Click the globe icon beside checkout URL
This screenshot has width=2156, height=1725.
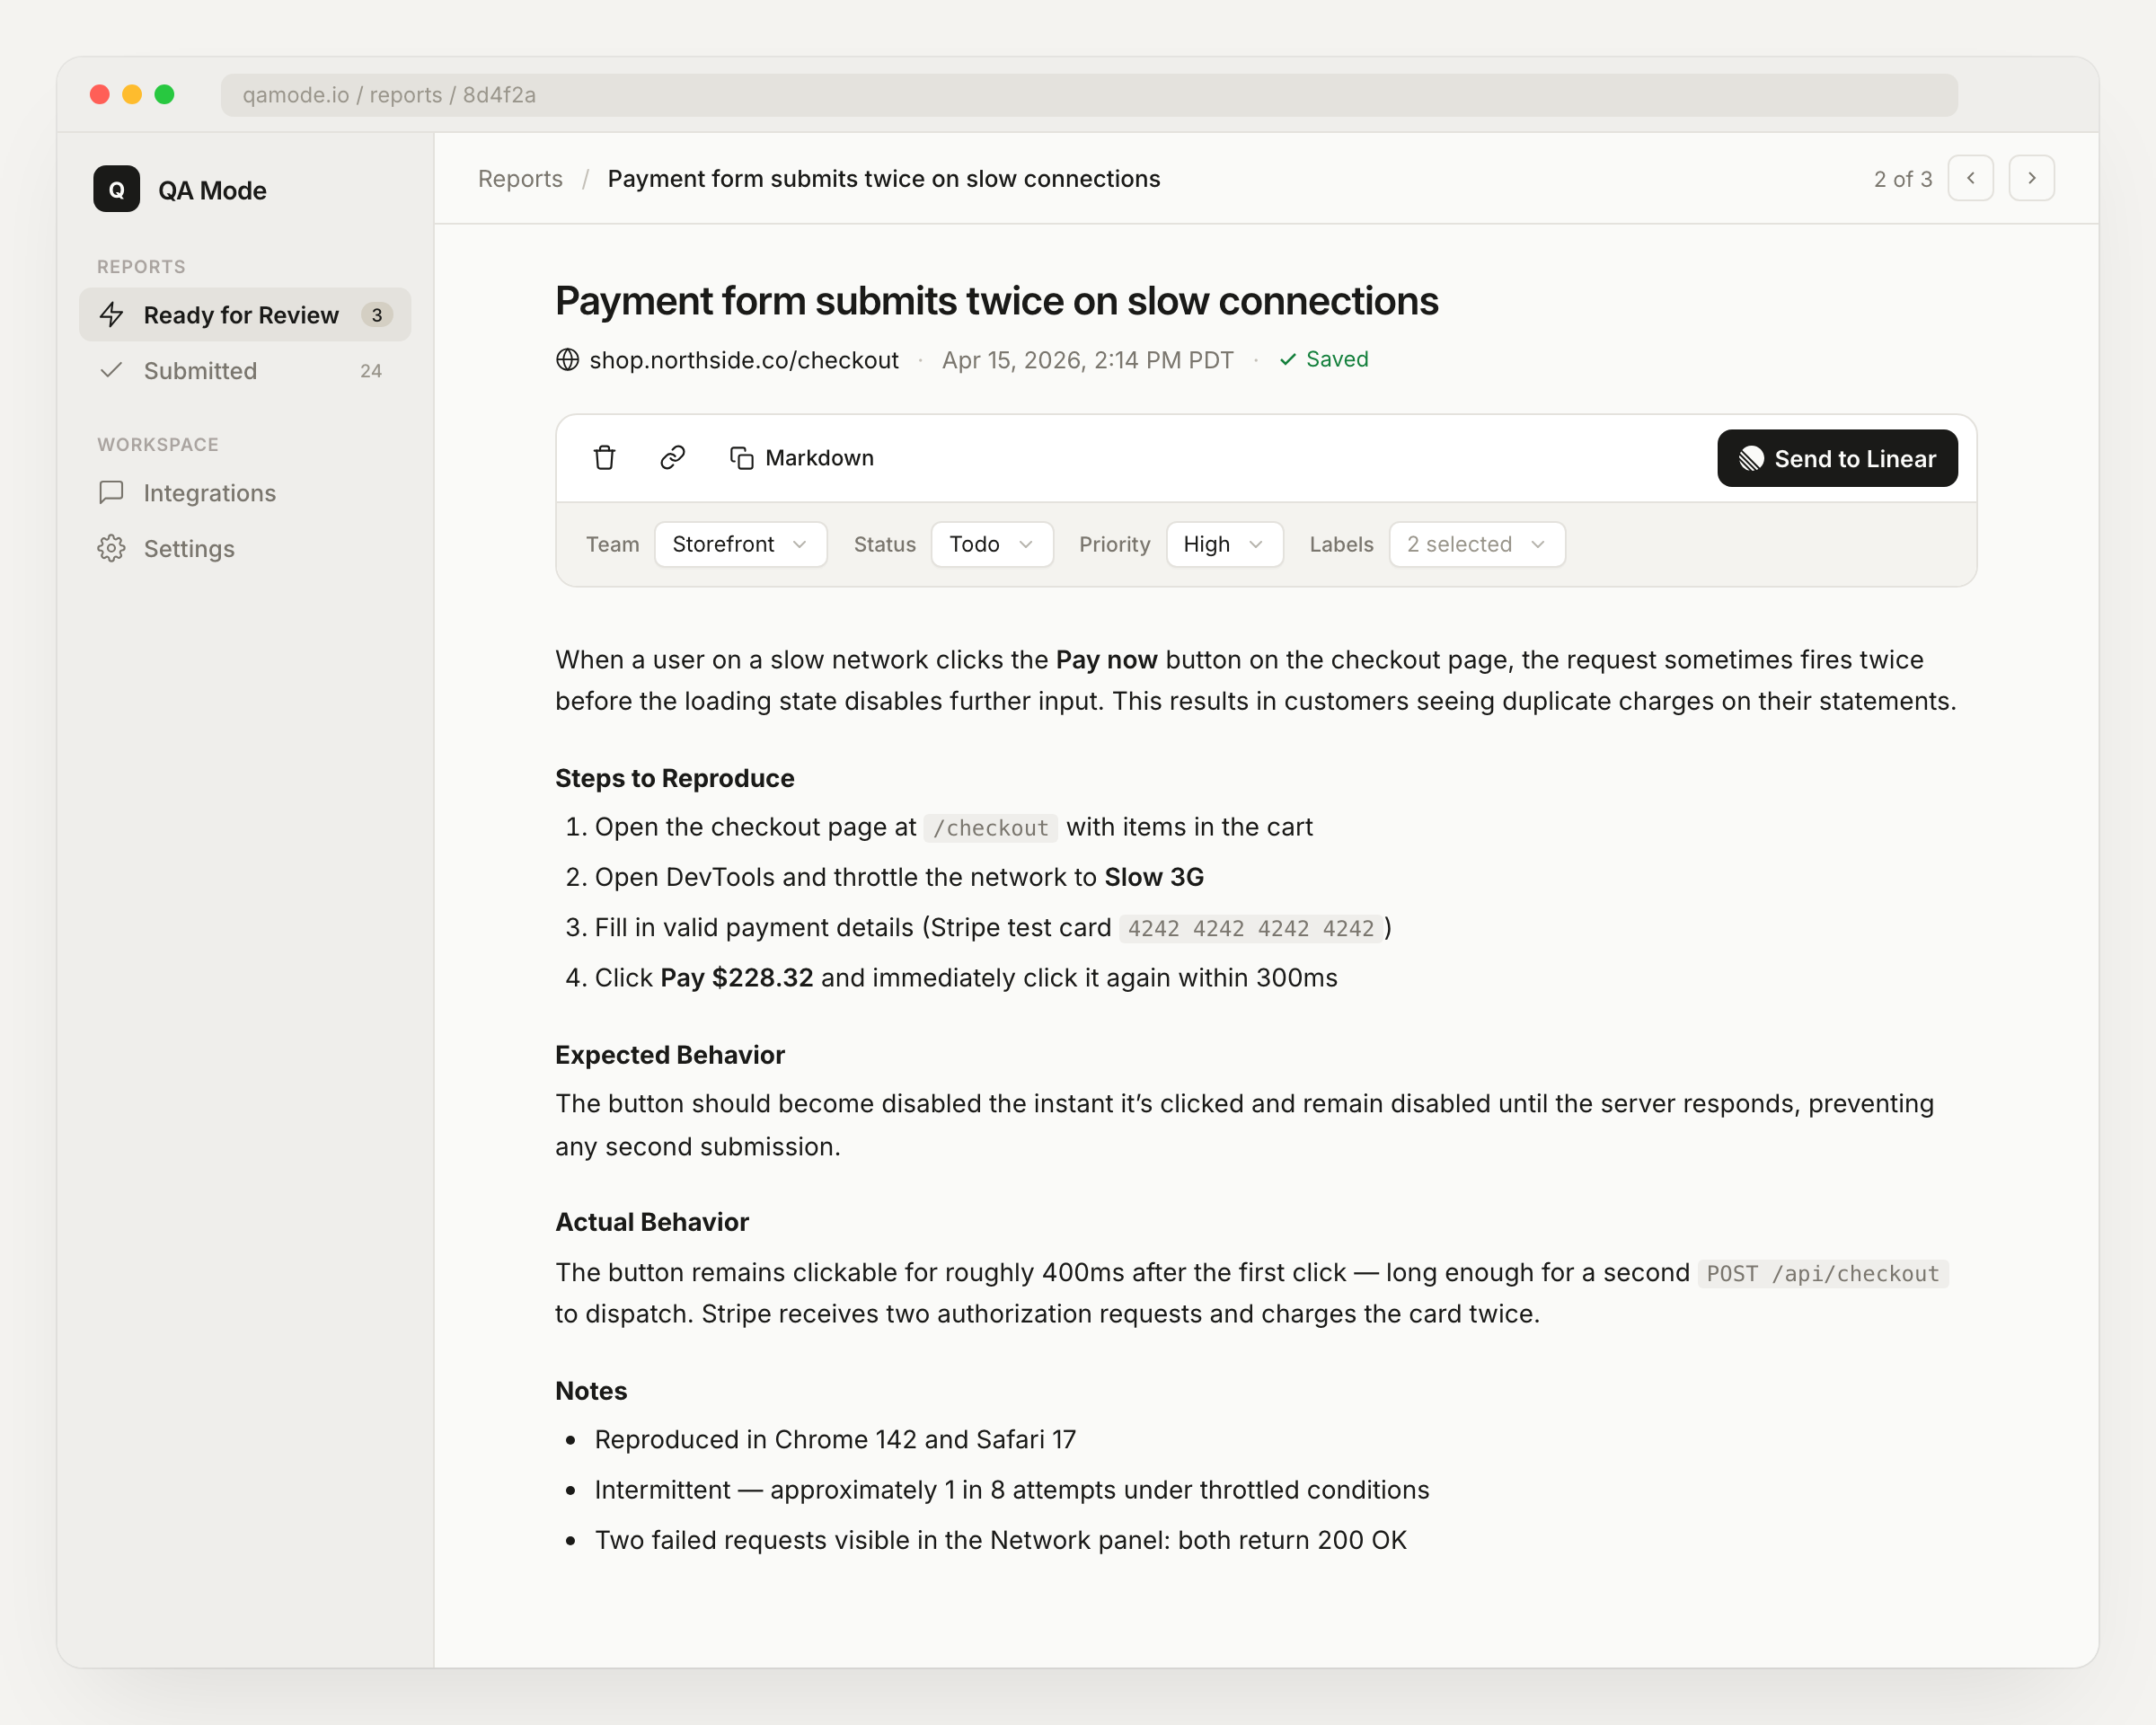[x=567, y=360]
